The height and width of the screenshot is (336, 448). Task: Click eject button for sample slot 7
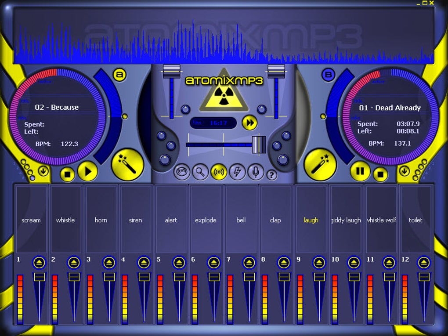click(x=249, y=262)
